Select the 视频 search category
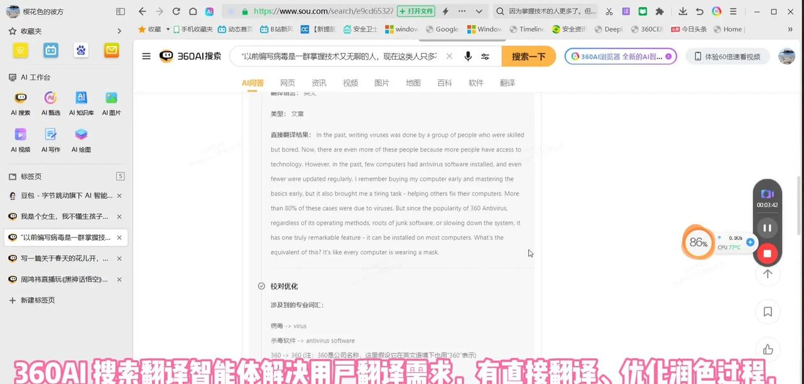 (x=350, y=82)
